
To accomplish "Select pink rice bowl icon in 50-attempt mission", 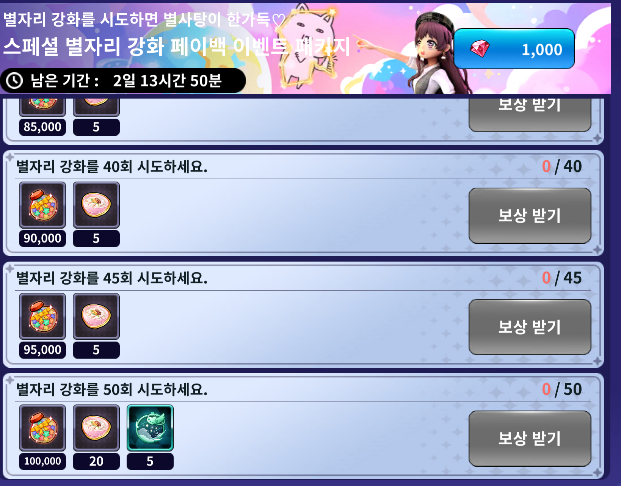I will click(96, 428).
